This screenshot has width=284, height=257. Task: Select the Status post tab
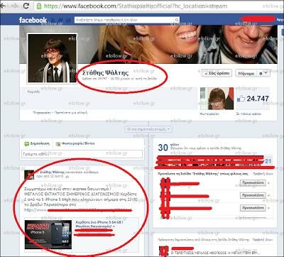point(37,143)
